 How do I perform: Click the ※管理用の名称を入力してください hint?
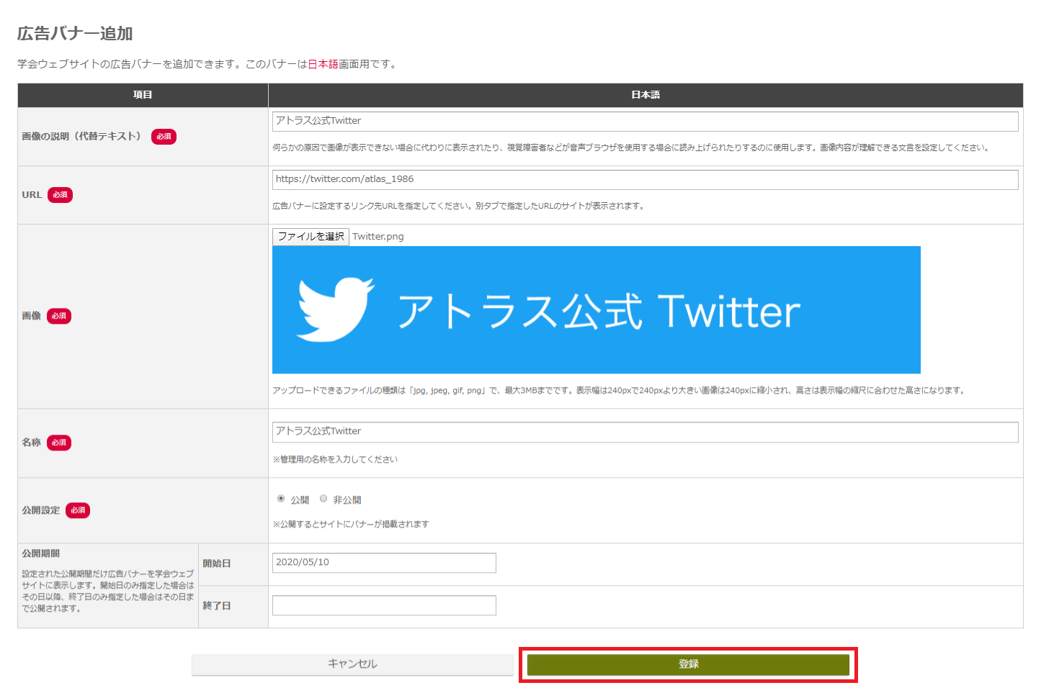click(x=335, y=459)
